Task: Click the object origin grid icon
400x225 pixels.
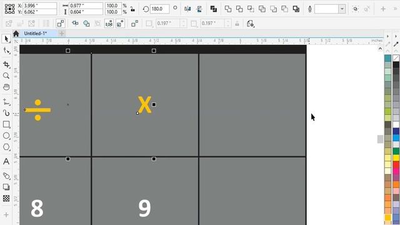Action: click(10, 9)
